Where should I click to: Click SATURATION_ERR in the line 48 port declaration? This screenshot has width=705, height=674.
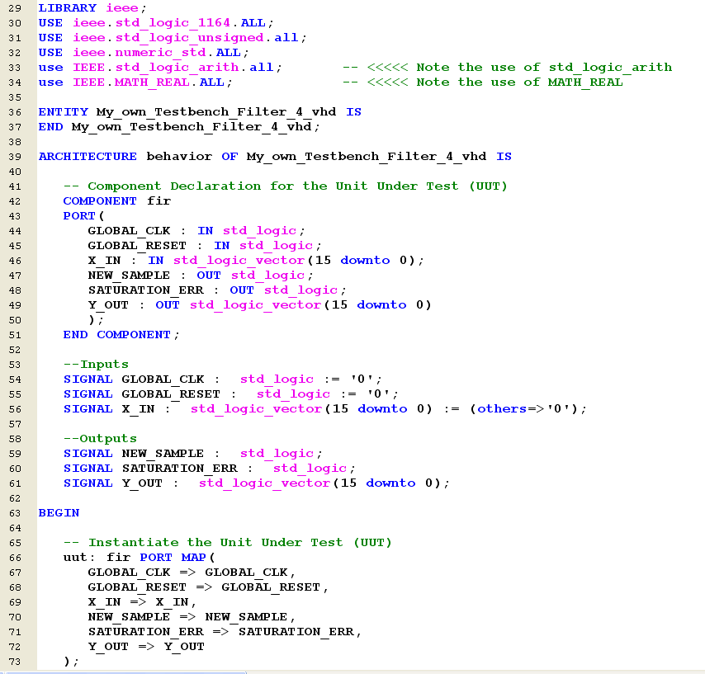[x=146, y=290]
